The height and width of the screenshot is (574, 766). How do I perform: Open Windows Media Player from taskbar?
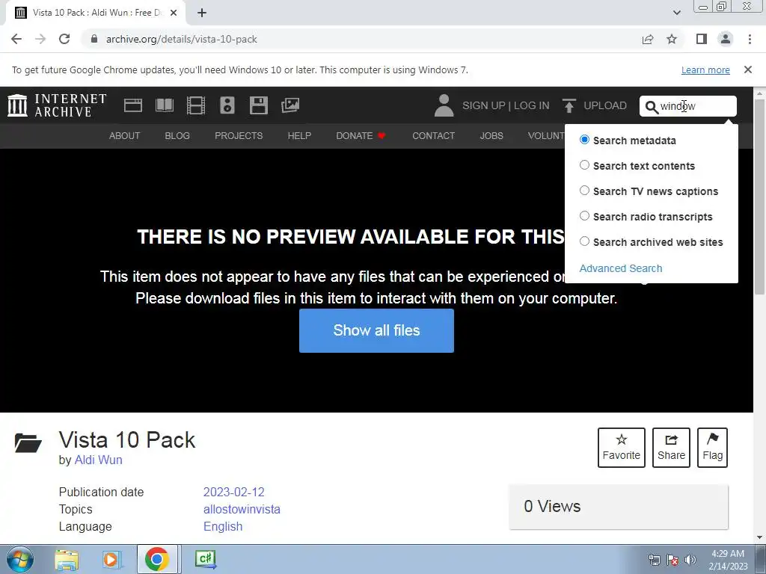click(112, 559)
